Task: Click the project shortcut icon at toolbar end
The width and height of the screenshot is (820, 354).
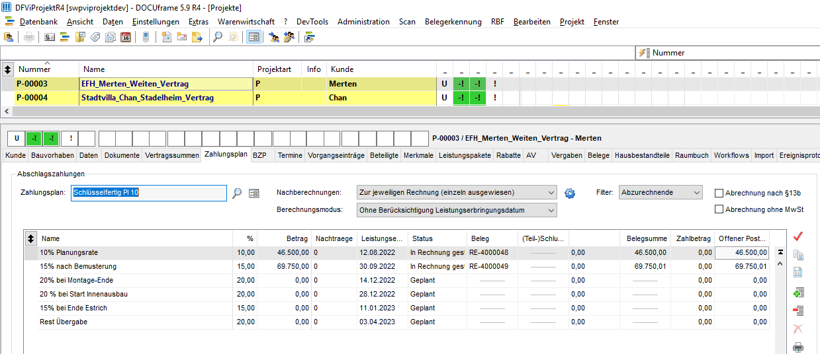Action: click(x=309, y=37)
